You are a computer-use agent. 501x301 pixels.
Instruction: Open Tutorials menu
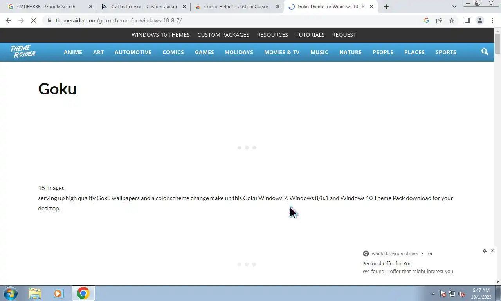pos(310,35)
